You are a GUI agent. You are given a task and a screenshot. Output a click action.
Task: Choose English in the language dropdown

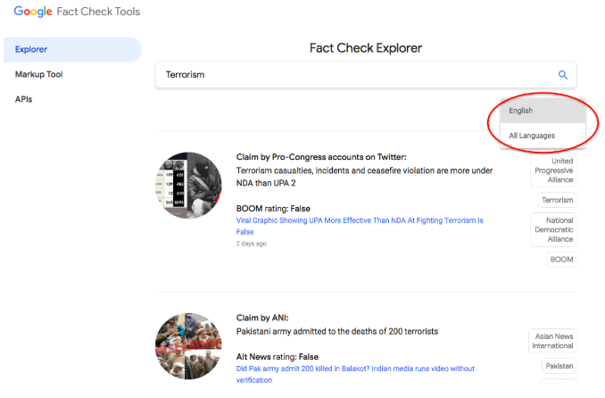click(x=543, y=111)
